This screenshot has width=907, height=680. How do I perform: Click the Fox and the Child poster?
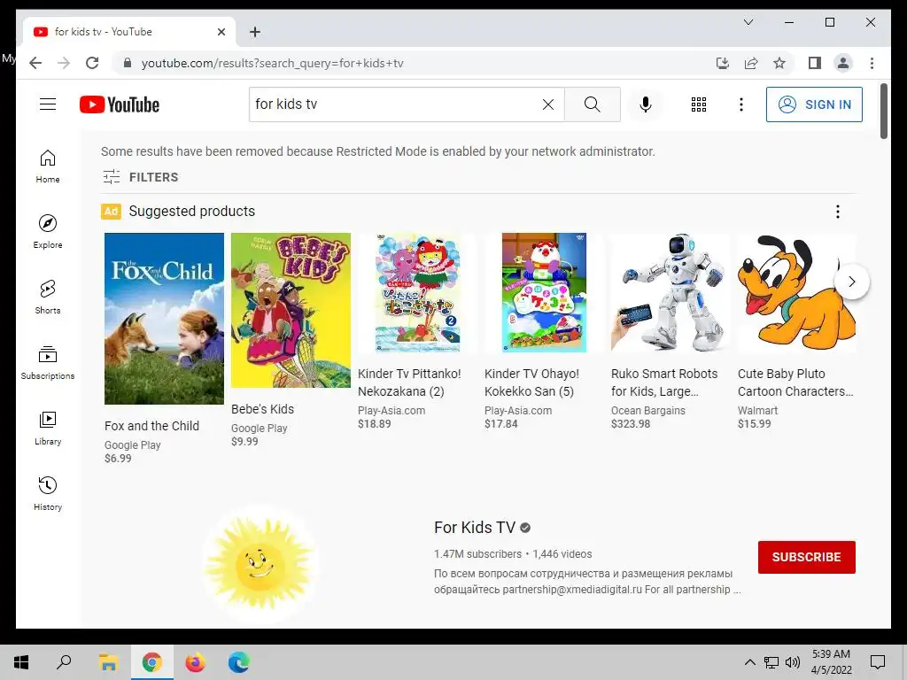click(x=164, y=318)
